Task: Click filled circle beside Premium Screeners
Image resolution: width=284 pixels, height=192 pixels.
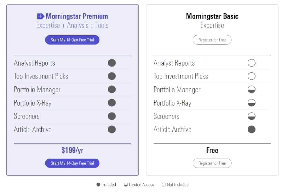Action: [x=112, y=116]
